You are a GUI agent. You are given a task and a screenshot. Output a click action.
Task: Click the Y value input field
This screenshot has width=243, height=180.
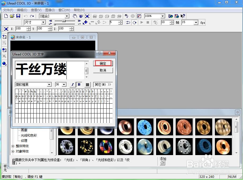(x=42, y=29)
